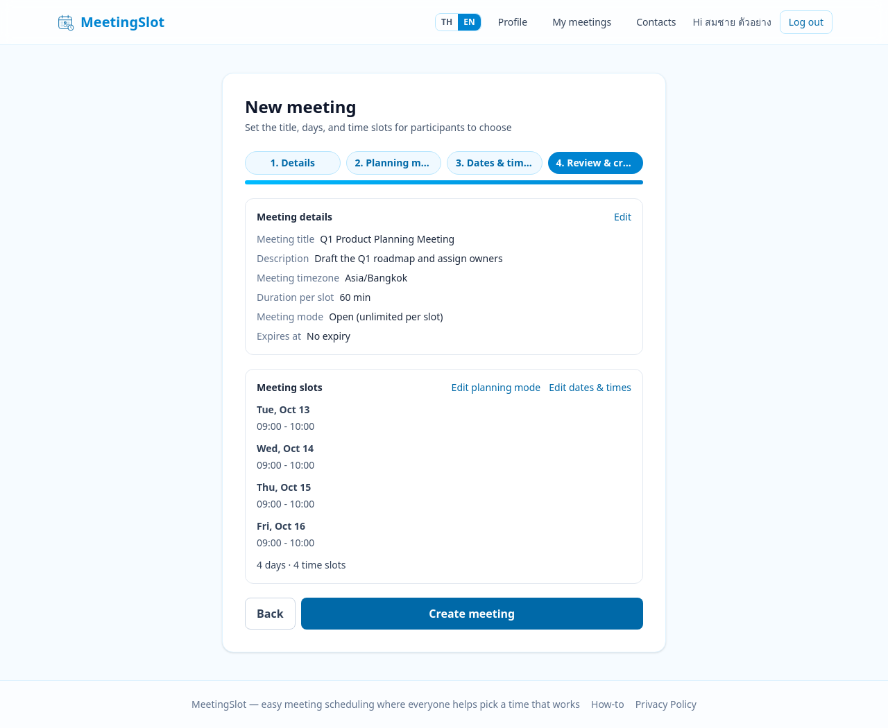Jump to step 1. Details
The image size is (888, 728).
click(x=293, y=163)
